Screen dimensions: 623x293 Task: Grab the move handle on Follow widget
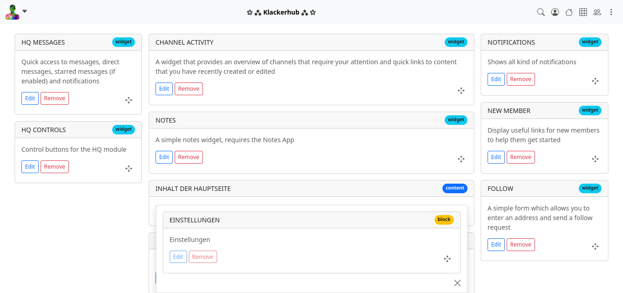tap(595, 247)
